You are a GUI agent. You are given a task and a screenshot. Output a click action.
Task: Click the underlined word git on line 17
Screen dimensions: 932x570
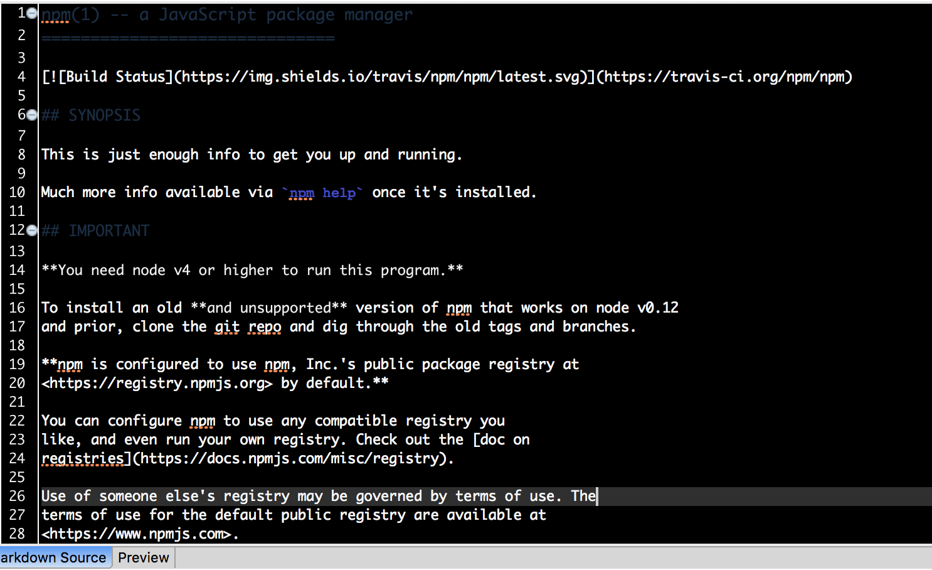[226, 326]
